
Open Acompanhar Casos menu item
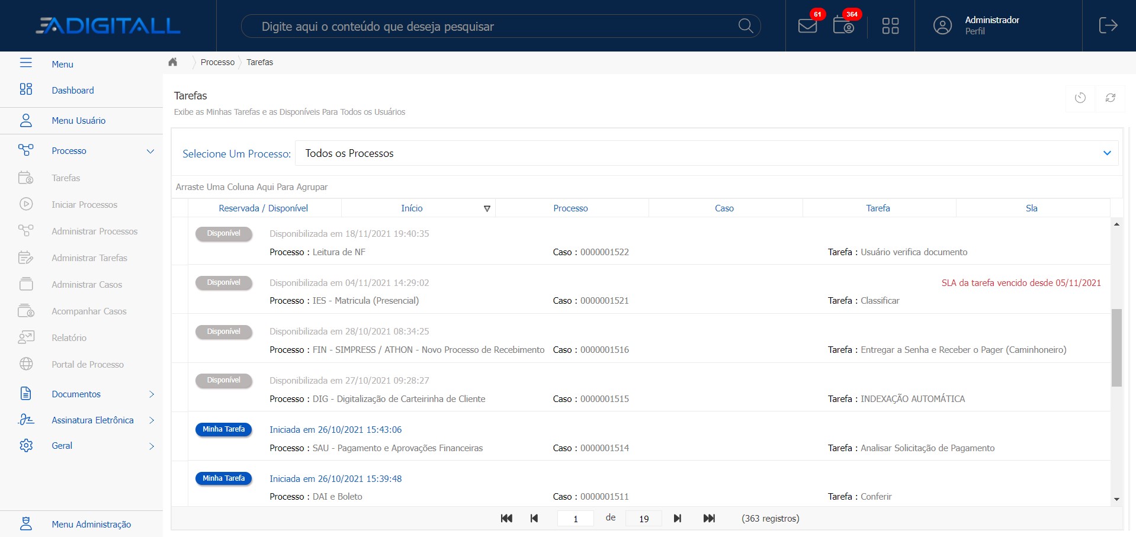tap(89, 311)
